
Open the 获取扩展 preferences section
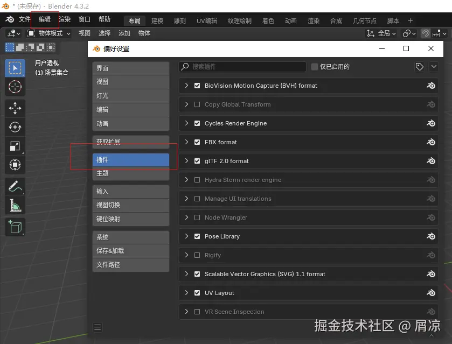(x=131, y=142)
